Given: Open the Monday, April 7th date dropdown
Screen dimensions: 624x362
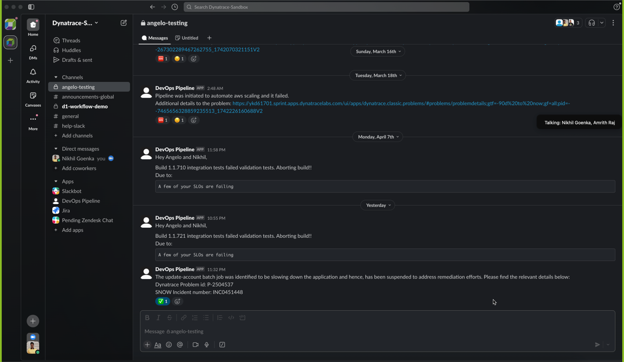Looking at the screenshot, I should [x=378, y=137].
